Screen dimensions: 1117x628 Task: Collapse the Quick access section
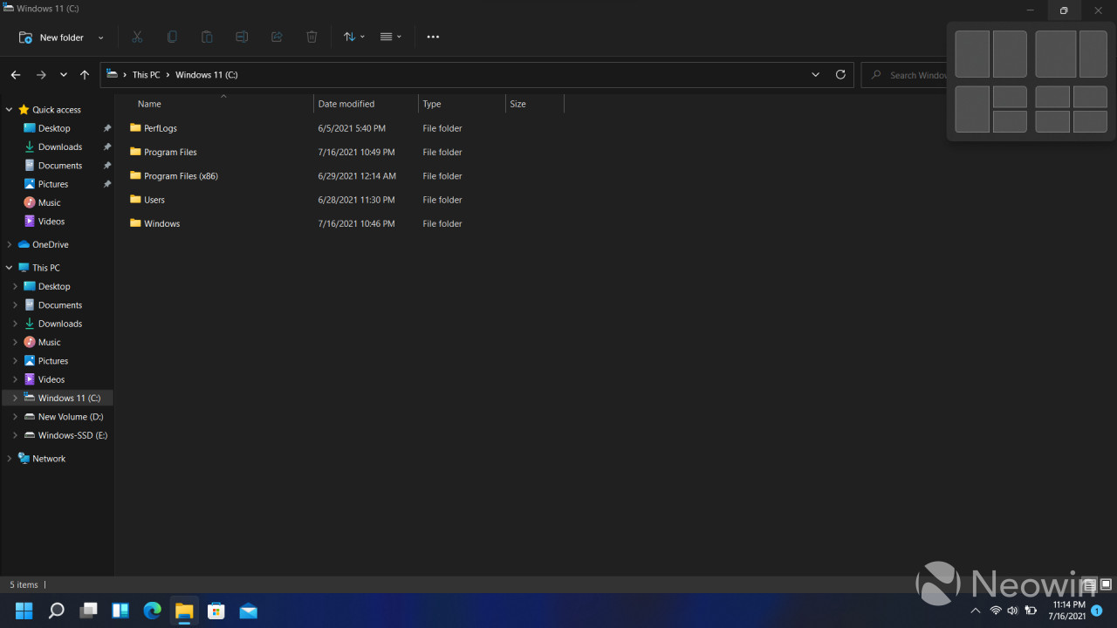pyautogui.click(x=10, y=110)
